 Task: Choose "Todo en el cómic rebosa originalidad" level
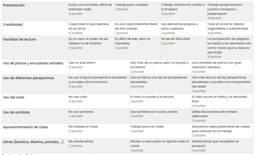230,28
